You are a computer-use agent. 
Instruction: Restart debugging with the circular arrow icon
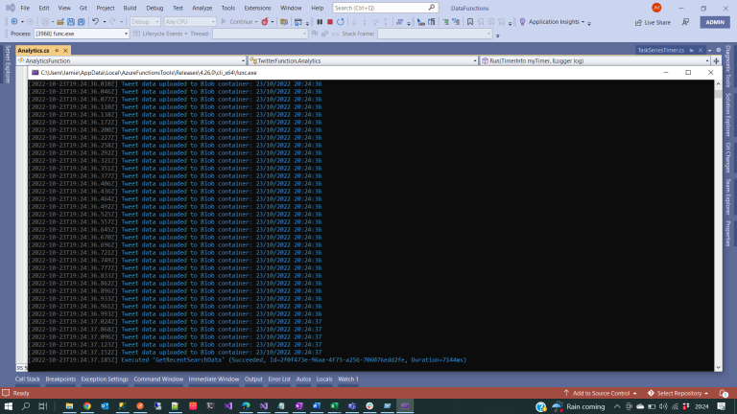tap(341, 22)
